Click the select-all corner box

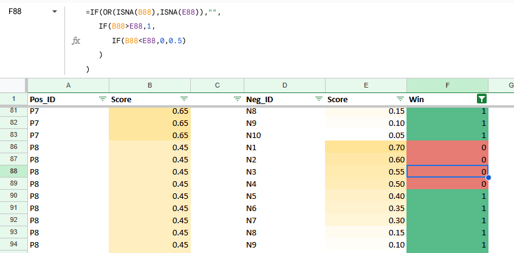pyautogui.click(x=13, y=85)
